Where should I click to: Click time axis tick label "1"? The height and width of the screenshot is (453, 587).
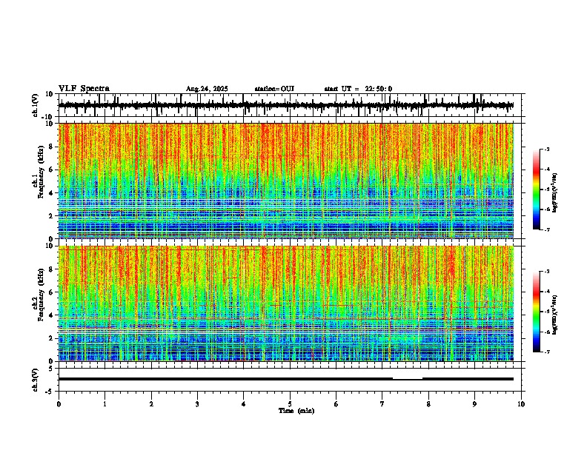click(105, 404)
